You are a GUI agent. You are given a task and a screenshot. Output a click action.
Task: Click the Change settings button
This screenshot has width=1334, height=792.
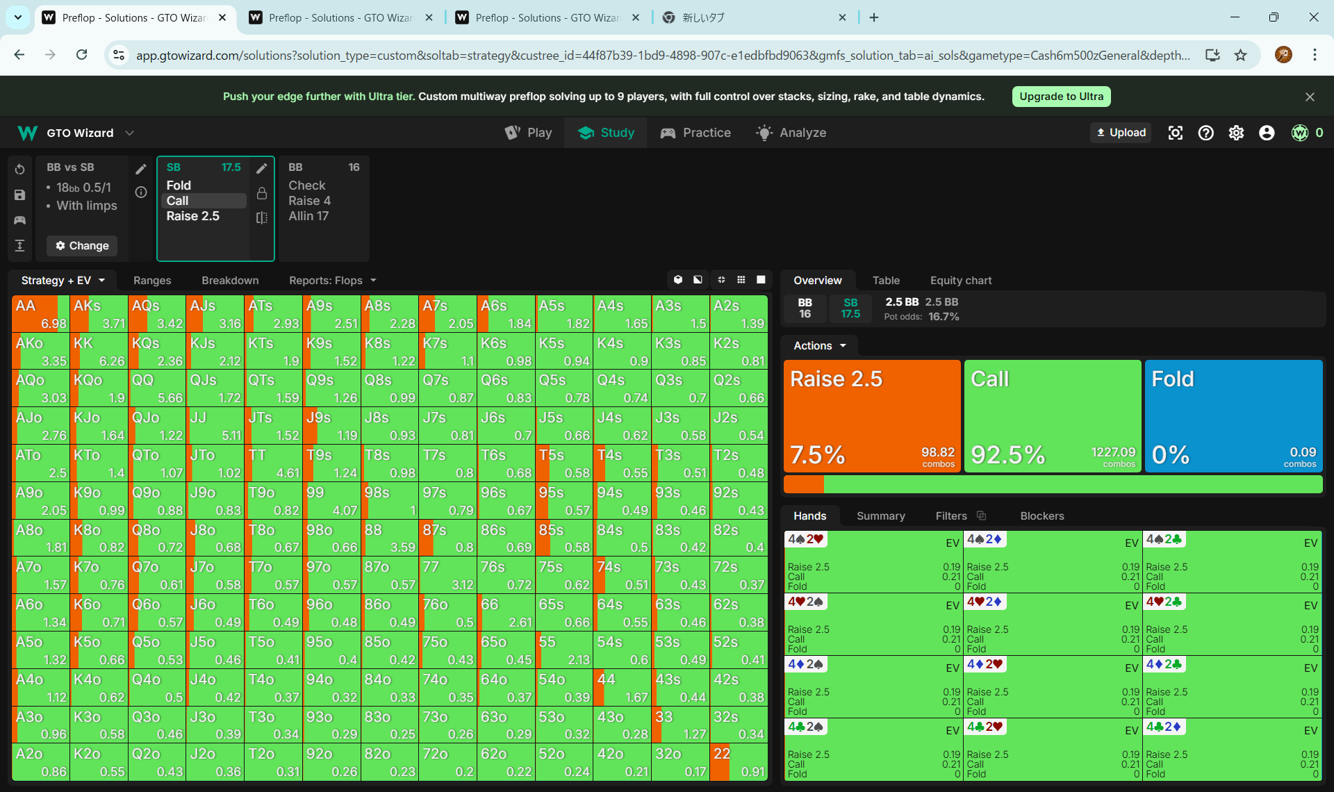coord(82,245)
